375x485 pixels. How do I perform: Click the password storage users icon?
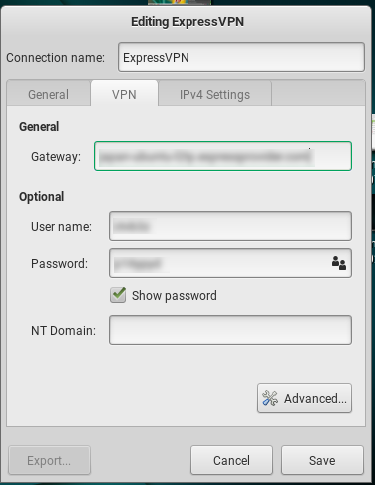pos(339,263)
